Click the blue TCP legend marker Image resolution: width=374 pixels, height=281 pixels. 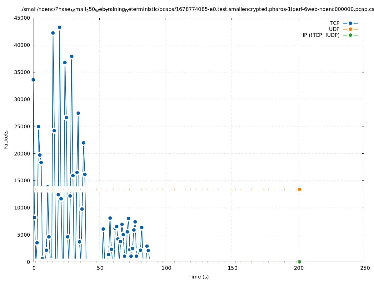coord(350,23)
